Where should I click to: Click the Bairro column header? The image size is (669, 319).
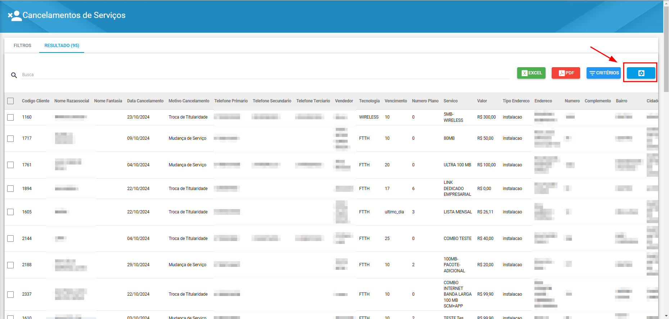coord(621,101)
